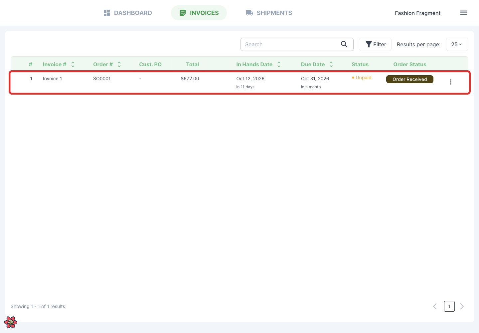Go to previous page arrow

coord(435,306)
